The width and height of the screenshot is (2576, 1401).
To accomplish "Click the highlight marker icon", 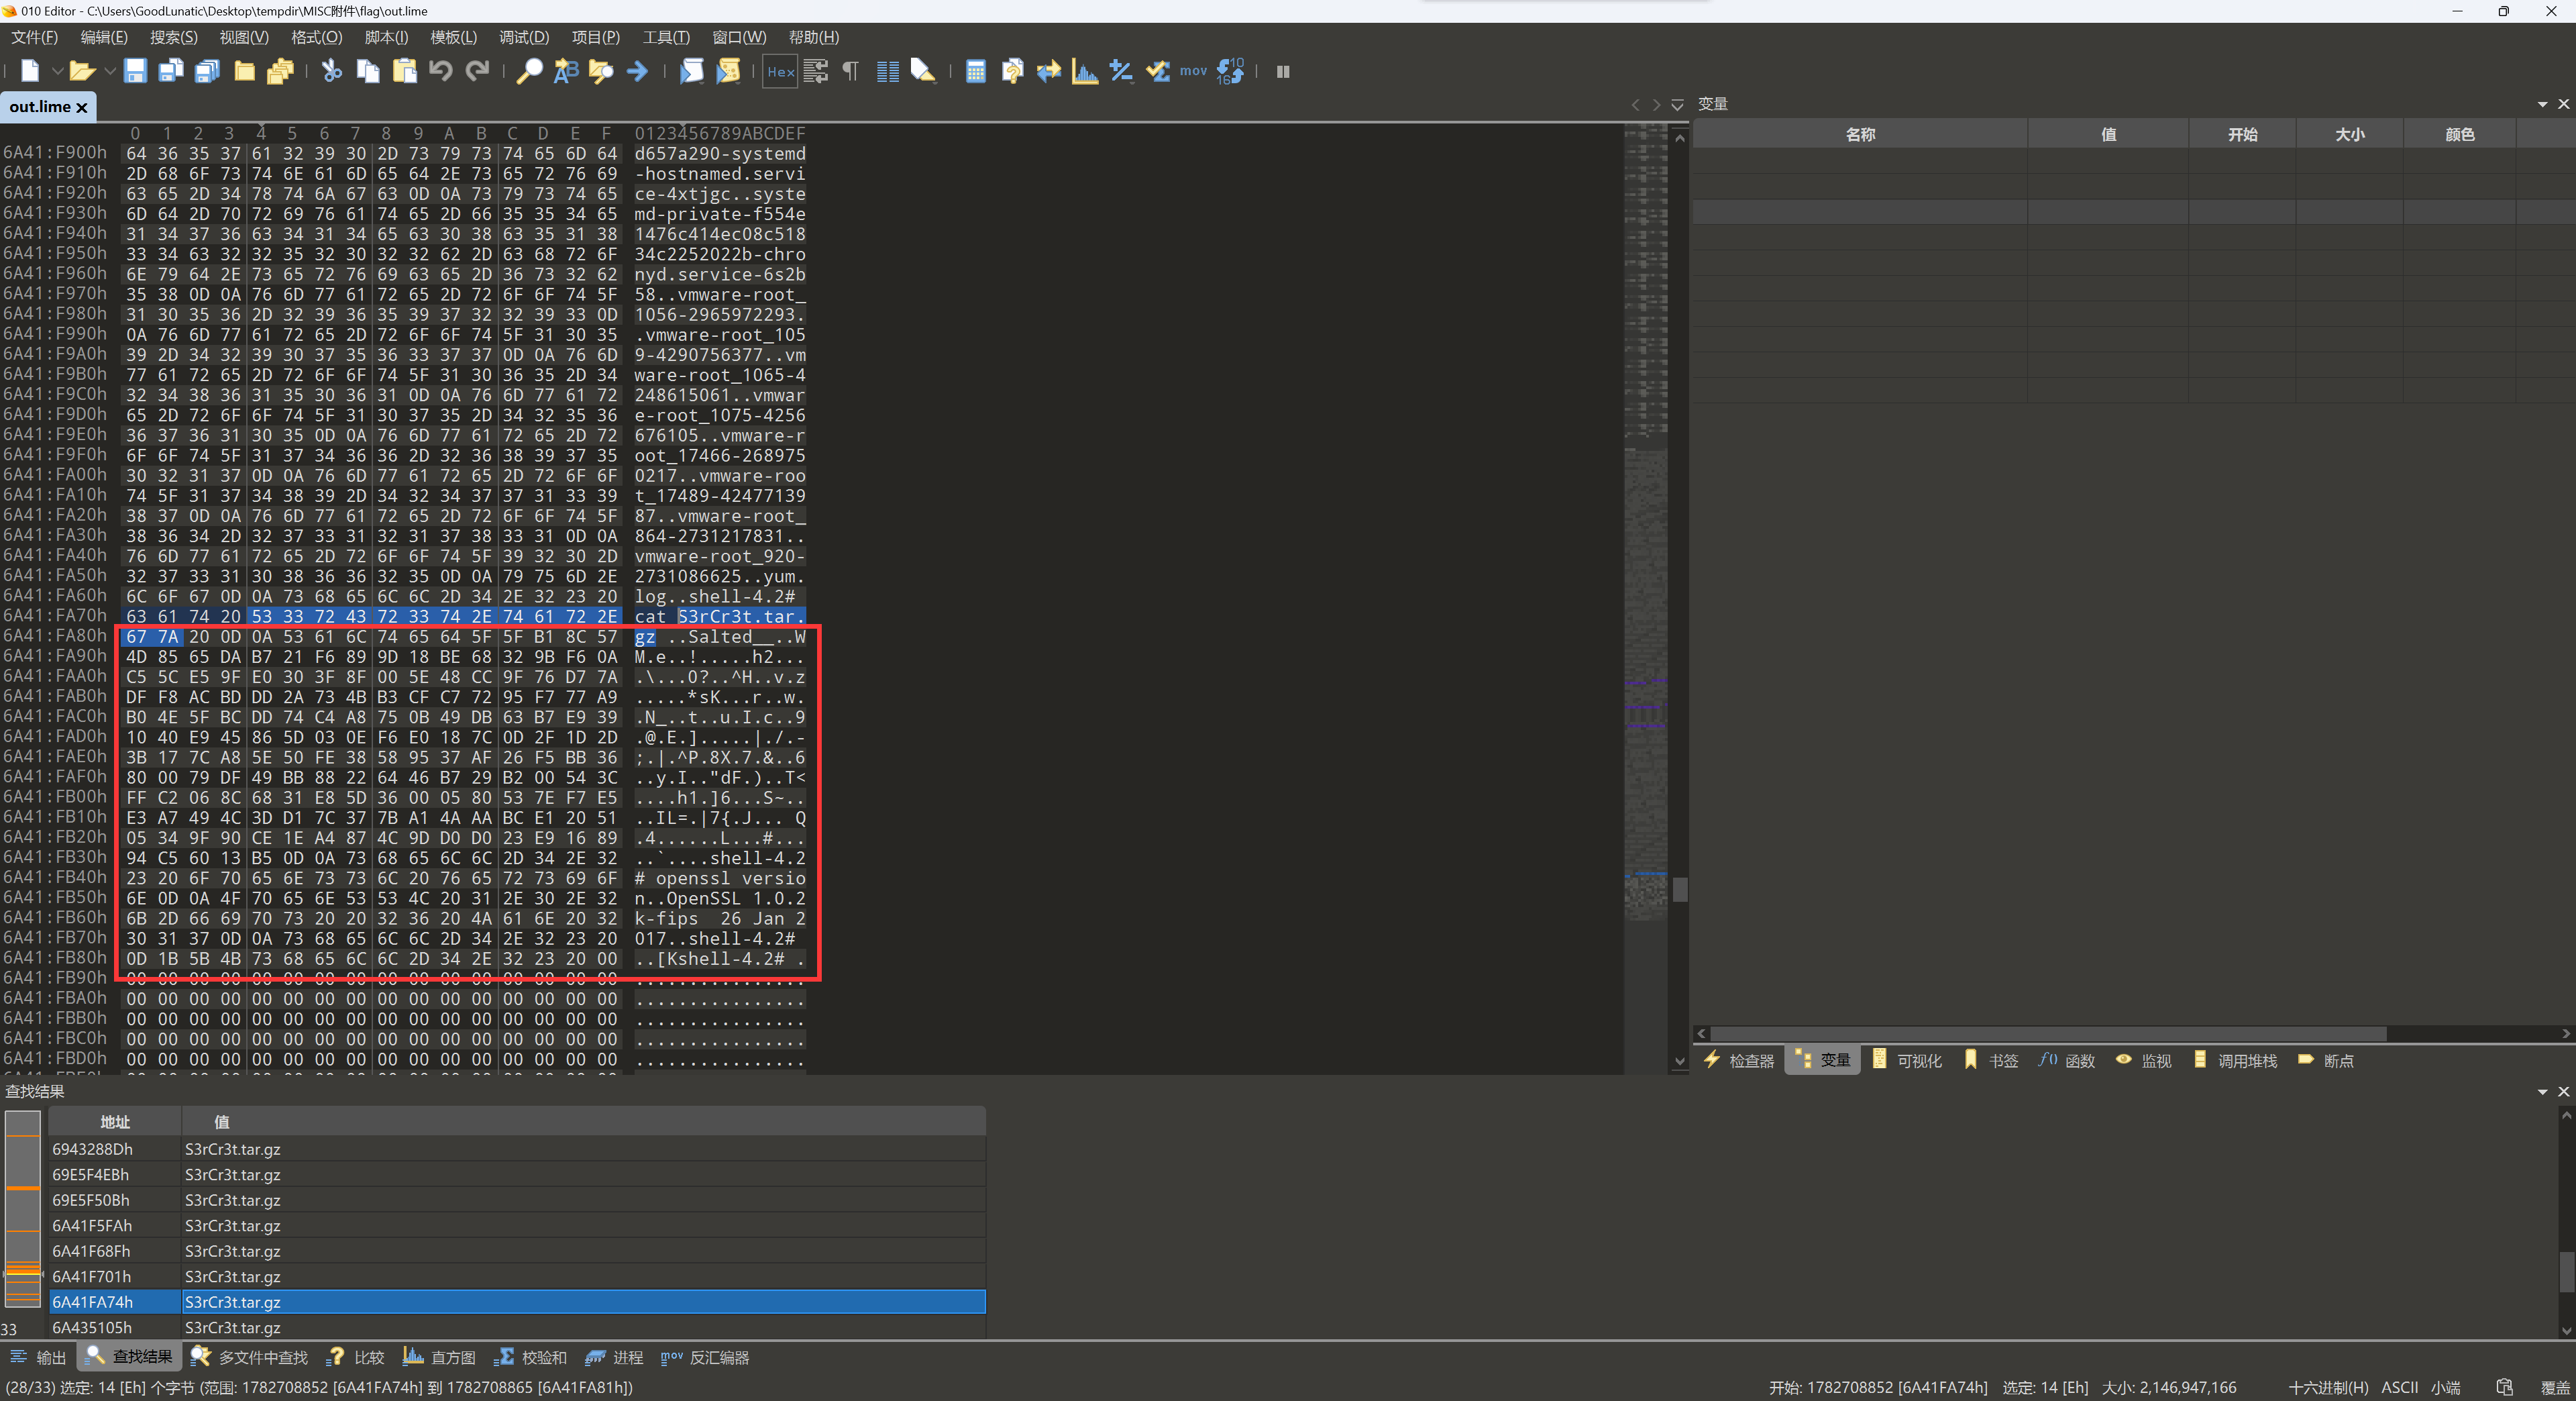I will (x=923, y=71).
